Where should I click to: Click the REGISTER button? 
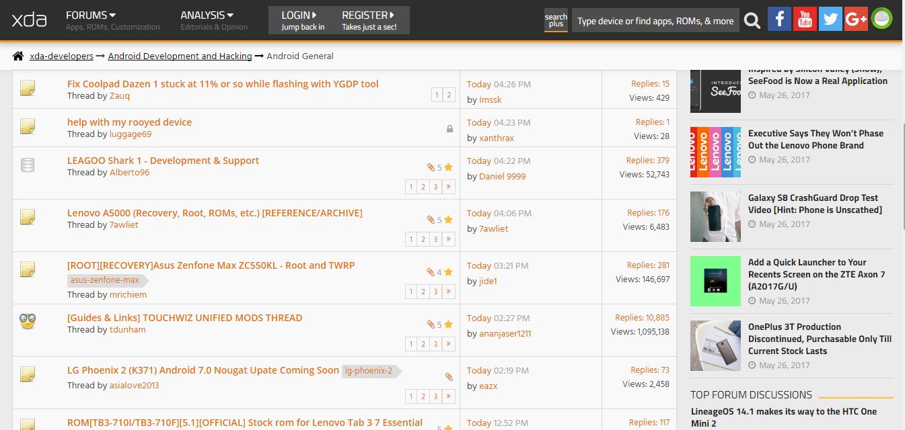coord(369,20)
